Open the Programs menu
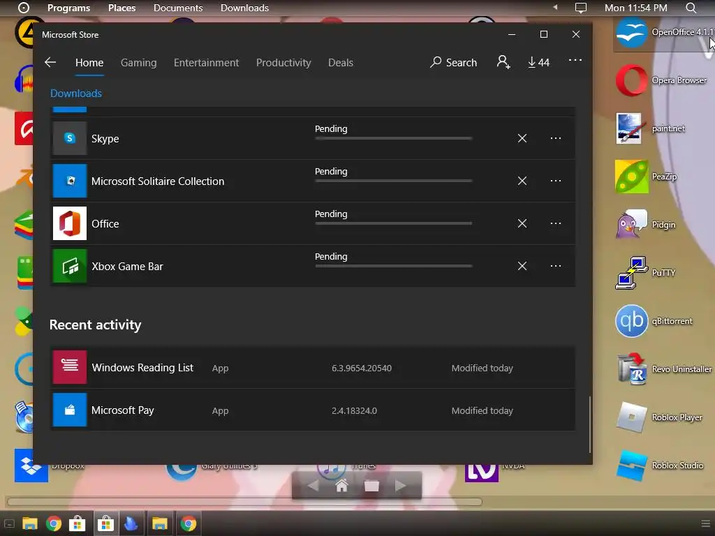The height and width of the screenshot is (536, 715). pyautogui.click(x=69, y=8)
